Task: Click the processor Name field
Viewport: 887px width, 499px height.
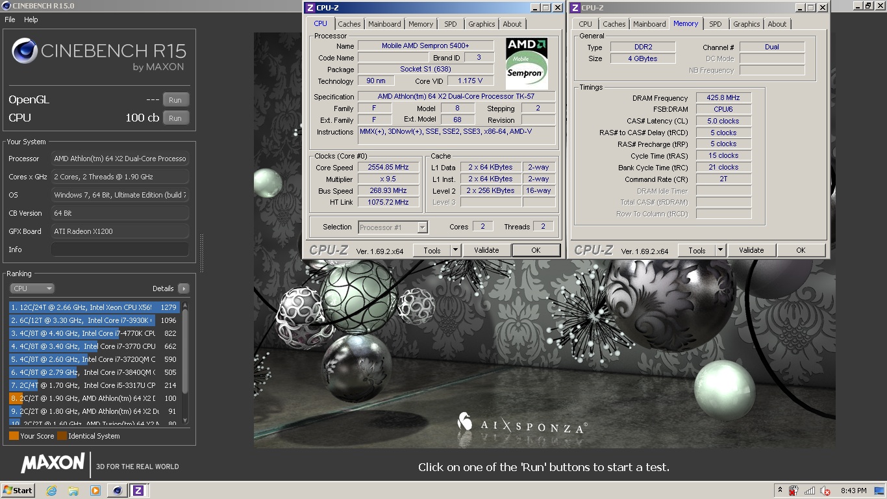Action: point(425,46)
